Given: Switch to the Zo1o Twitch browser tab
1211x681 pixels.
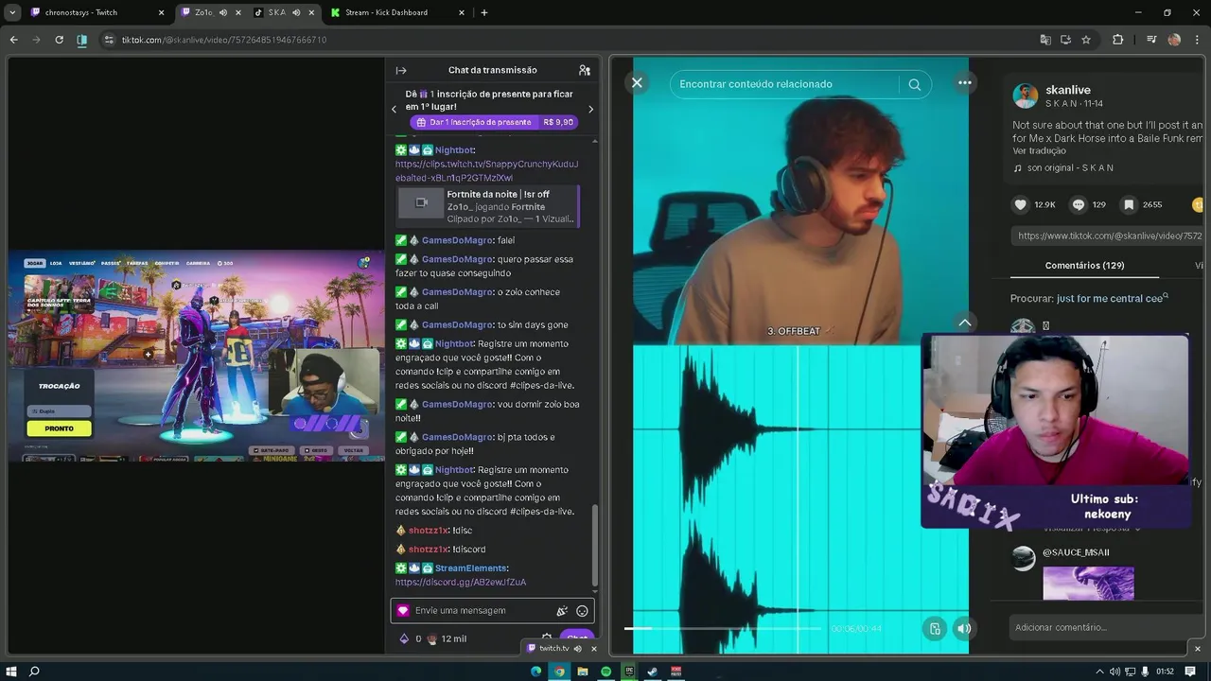Looking at the screenshot, I should [x=204, y=12].
